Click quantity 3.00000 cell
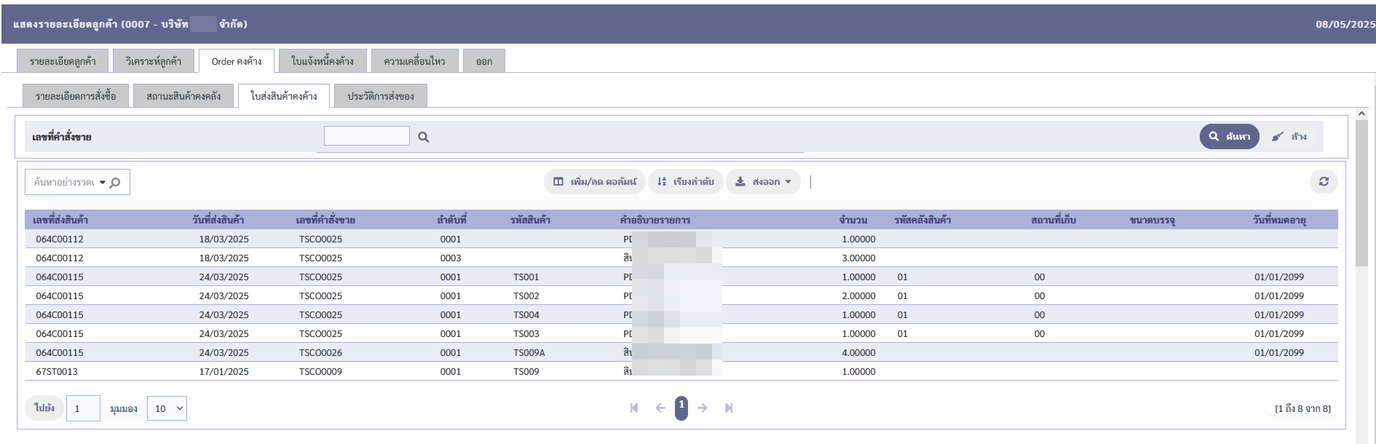This screenshot has width=1376, height=444. 858,258
